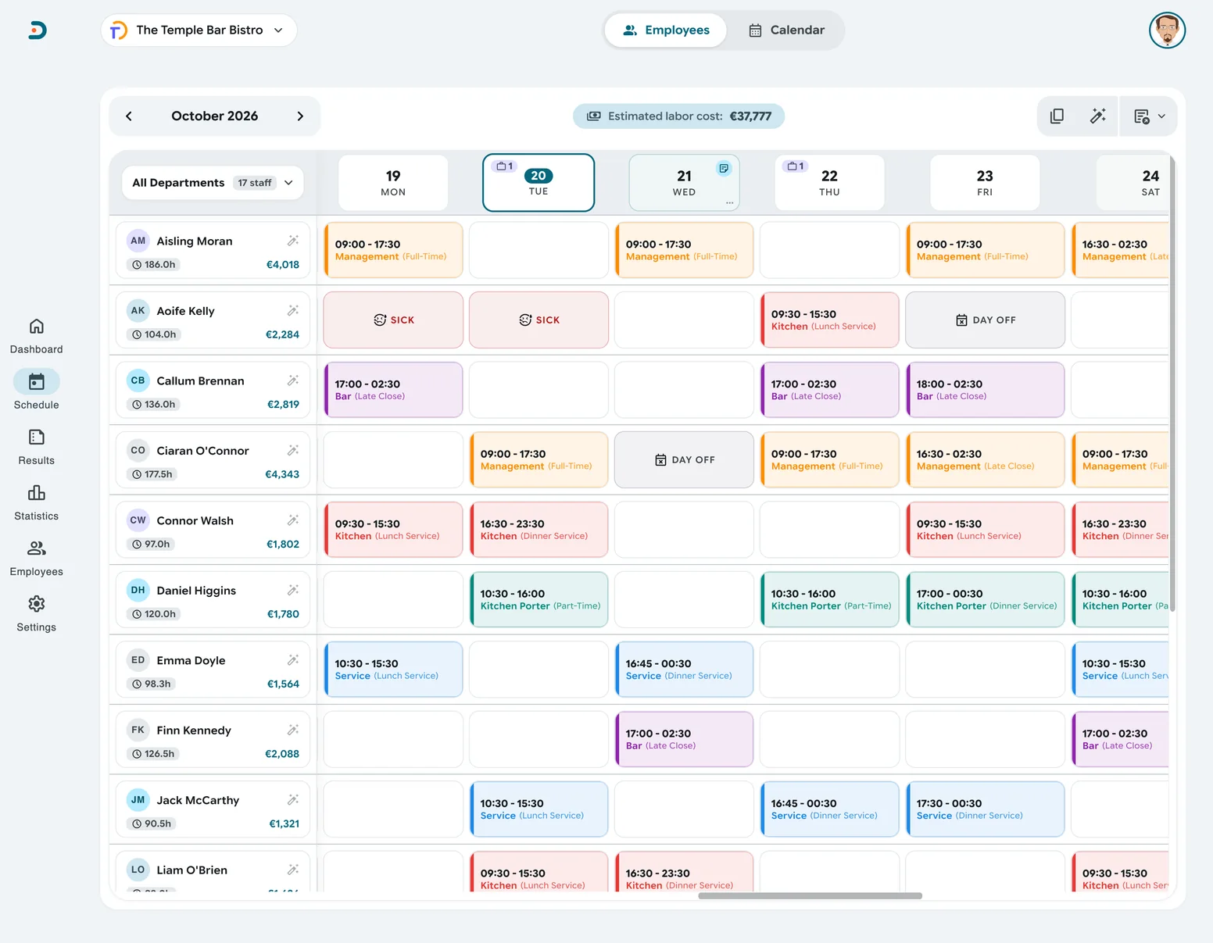Open Aoife Kelly's Friday Day Off entry
Screen dimensions: 1213x943
coord(986,320)
